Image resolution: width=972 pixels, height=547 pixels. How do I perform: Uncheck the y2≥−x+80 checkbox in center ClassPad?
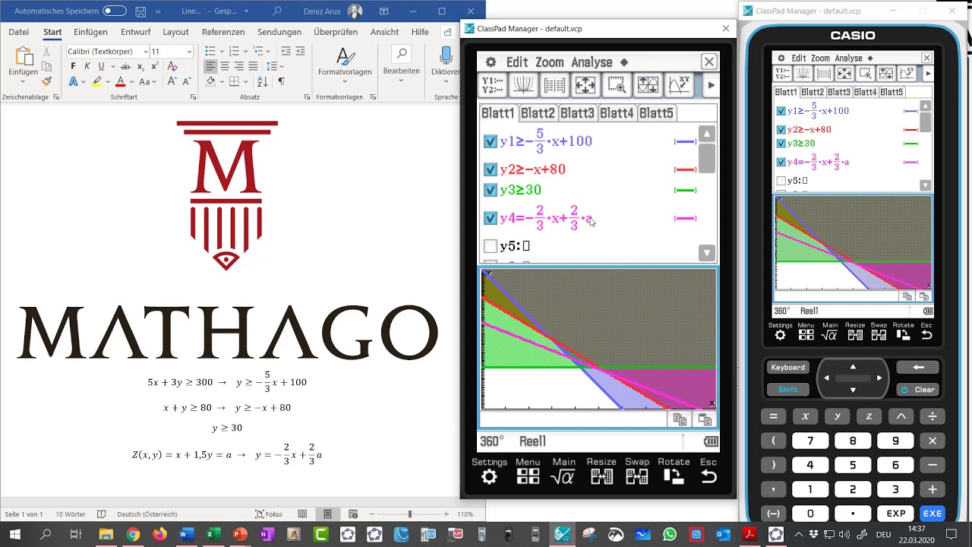pos(491,169)
